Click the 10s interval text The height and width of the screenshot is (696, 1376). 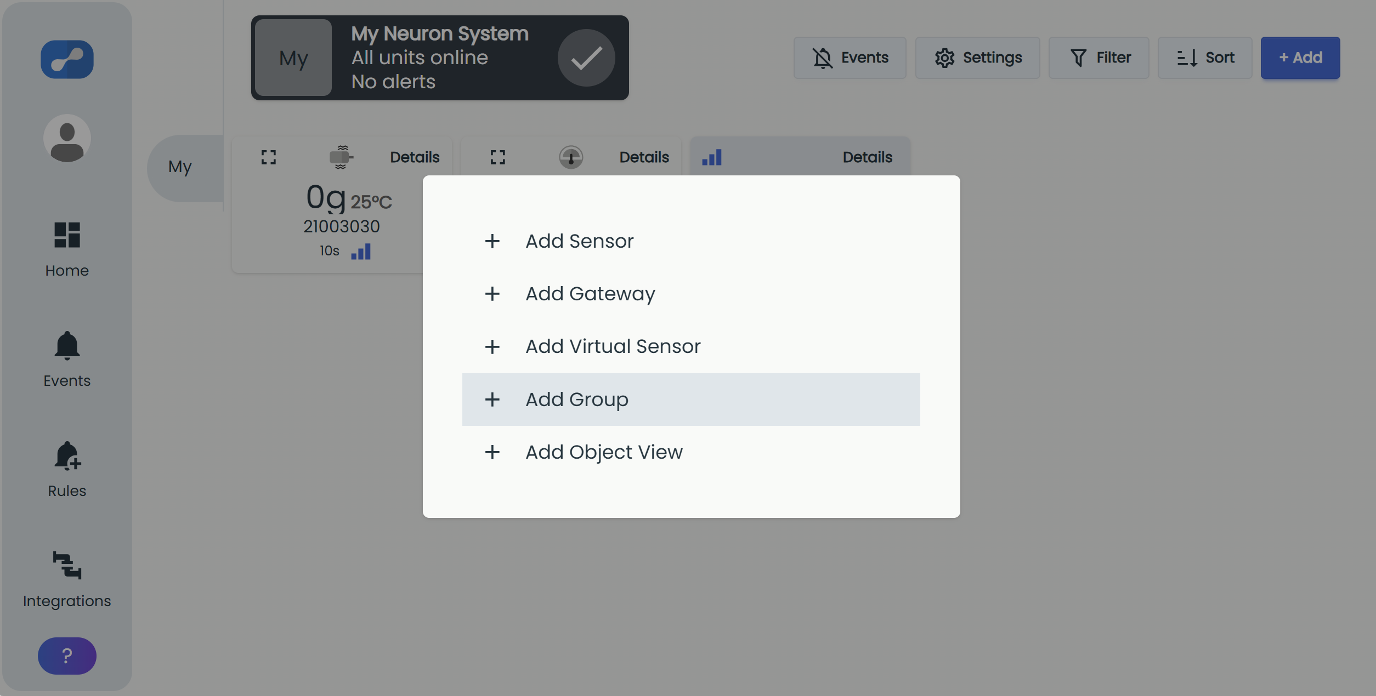point(330,251)
